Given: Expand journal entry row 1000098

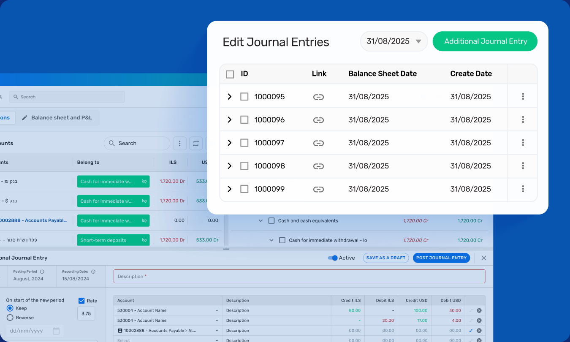Looking at the screenshot, I should pos(229,166).
